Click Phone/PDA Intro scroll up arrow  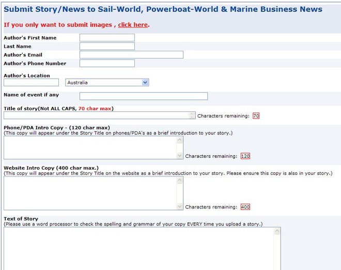[180, 140]
